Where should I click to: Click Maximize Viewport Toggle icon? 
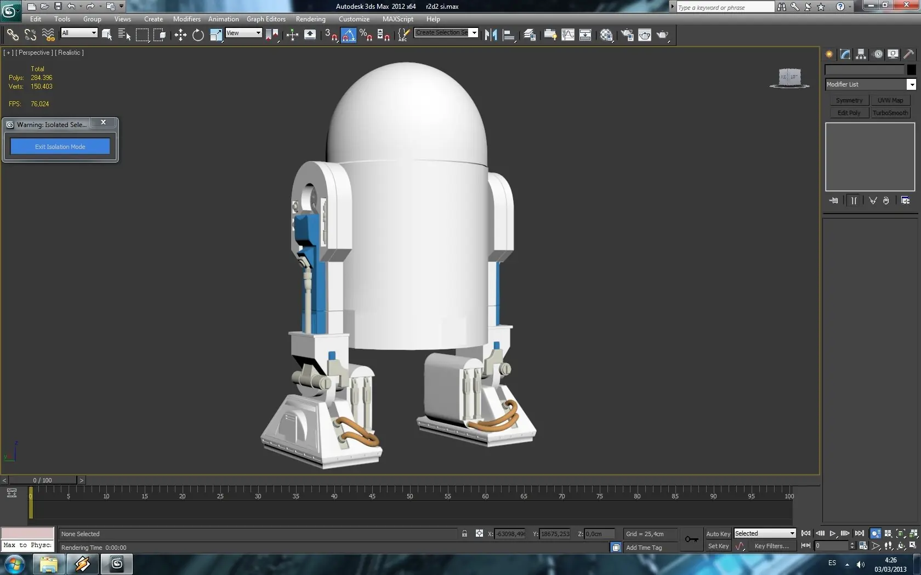[913, 545]
